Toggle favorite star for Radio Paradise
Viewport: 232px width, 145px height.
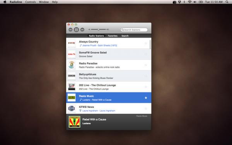pyautogui.click(x=146, y=65)
